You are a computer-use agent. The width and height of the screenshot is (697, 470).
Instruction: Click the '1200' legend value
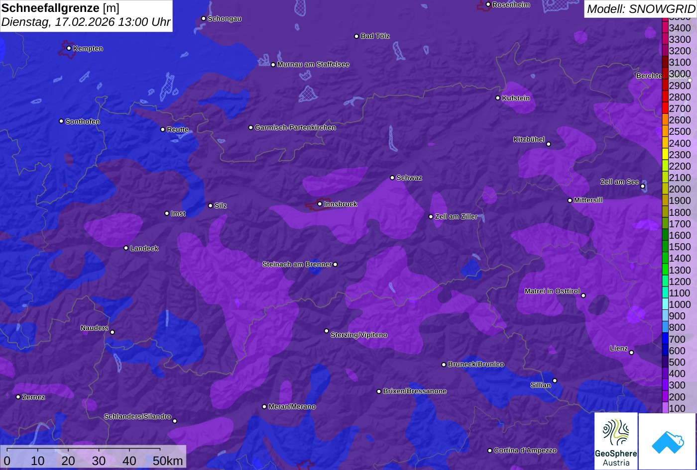point(680,282)
